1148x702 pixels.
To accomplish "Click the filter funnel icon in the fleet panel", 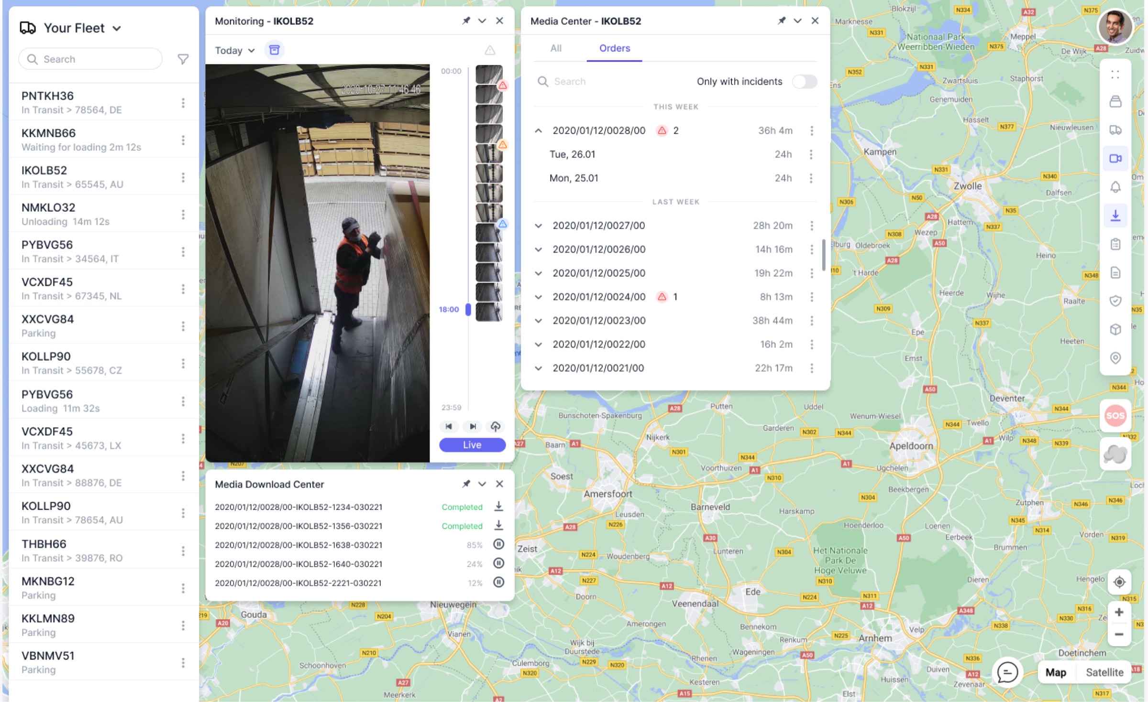I will click(183, 59).
